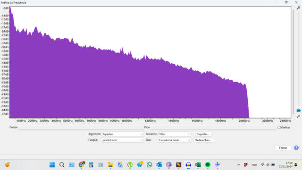Open the blue bird taskbar app
The image size is (302, 170).
pos(218,165)
